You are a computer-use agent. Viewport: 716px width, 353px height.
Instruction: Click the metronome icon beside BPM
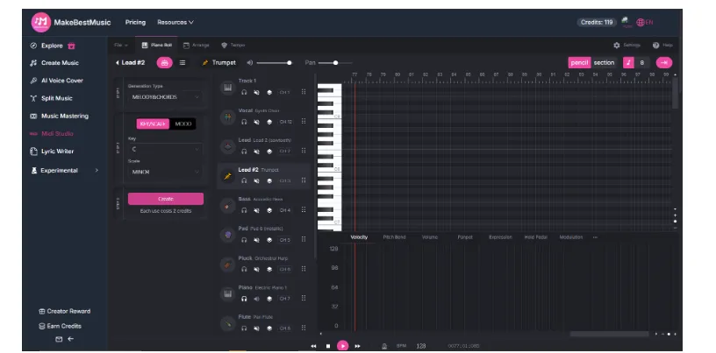(x=383, y=346)
